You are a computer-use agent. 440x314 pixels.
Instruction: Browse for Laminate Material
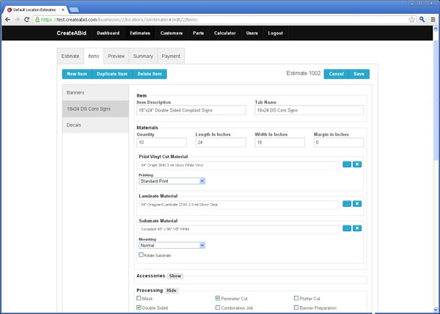[347, 203]
